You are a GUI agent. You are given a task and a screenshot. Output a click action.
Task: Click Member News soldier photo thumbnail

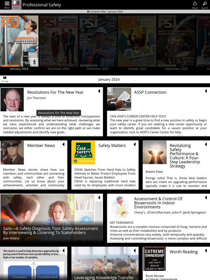point(12,152)
